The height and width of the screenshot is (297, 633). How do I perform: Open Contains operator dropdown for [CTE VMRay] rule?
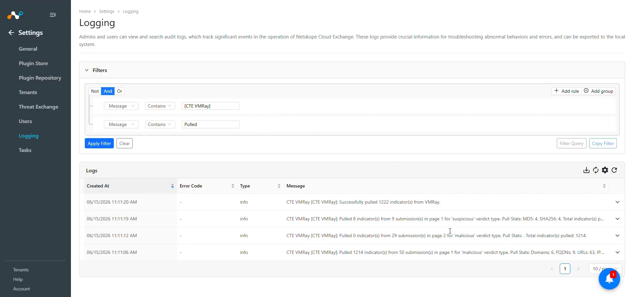click(160, 106)
